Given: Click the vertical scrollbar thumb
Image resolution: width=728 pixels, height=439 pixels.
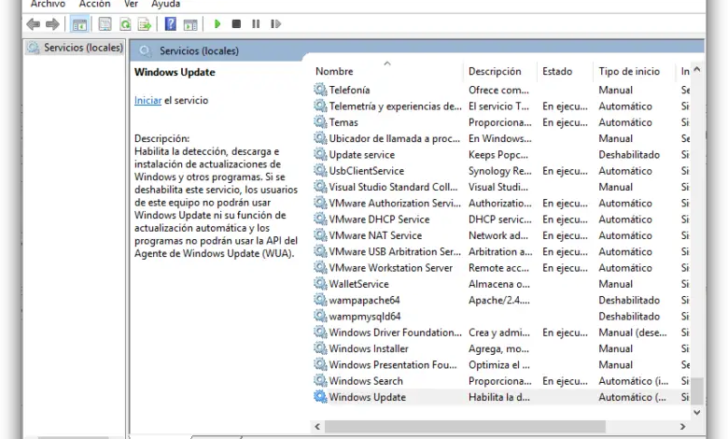Looking at the screenshot, I should coord(696,391).
